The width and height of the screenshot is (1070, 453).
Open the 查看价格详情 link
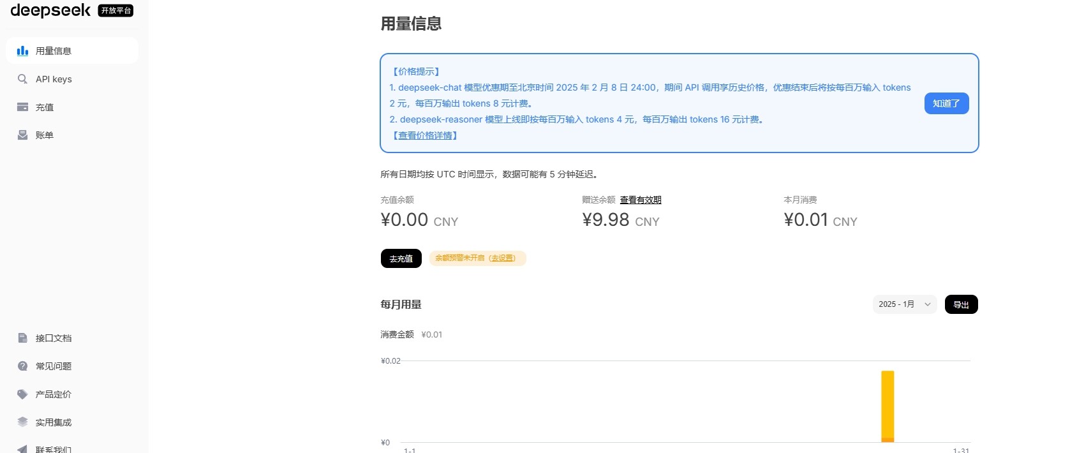point(426,135)
